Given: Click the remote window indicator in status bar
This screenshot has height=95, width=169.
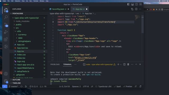Looking at the screenshot, I should click(x=5, y=86).
